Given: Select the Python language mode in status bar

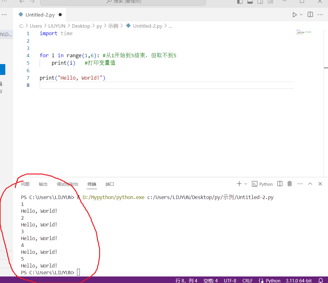Looking at the screenshot, I should coord(273,281).
